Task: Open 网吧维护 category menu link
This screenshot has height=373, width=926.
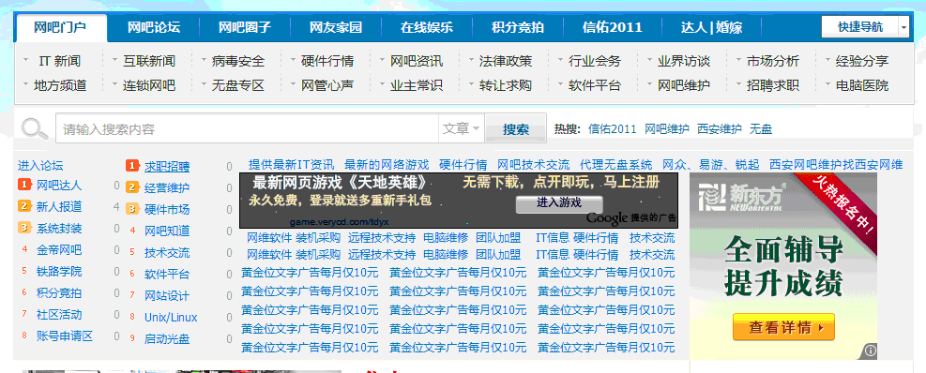Action: 684,85
